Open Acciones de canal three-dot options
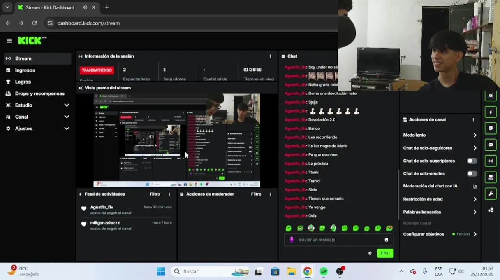The image size is (500, 280). [x=473, y=120]
